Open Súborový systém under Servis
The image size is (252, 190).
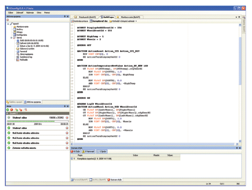[25, 49]
